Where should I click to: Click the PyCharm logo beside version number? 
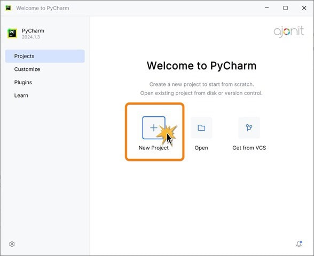pos(12,33)
